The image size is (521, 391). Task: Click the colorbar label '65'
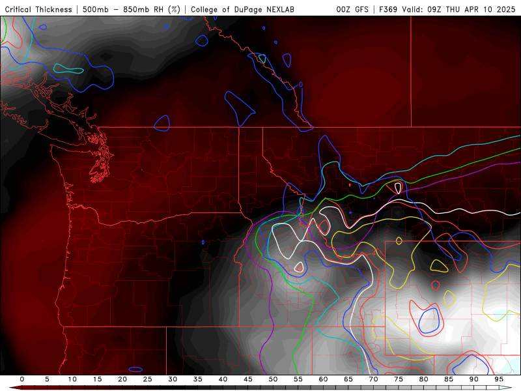[x=348, y=379]
